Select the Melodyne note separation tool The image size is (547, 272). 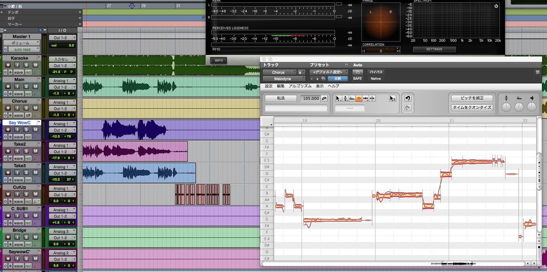372,98
